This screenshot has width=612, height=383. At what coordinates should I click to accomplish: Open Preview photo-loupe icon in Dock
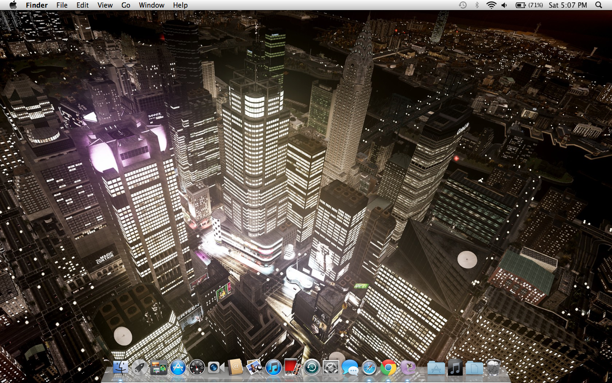click(x=254, y=367)
